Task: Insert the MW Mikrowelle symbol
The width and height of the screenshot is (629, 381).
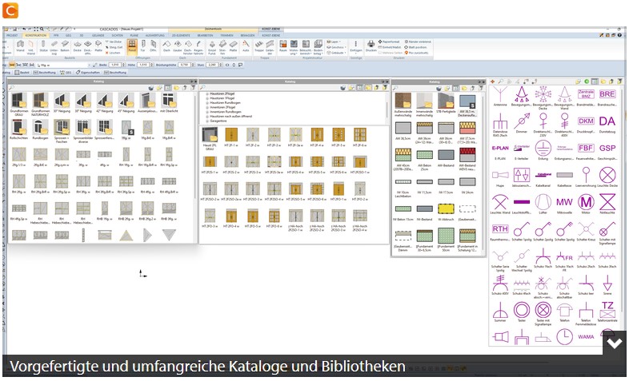Action: 564,204
